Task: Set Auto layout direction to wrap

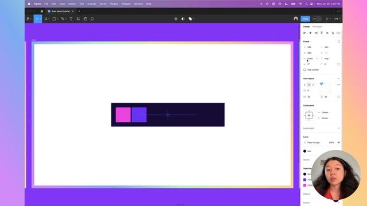Action: (x=313, y=85)
